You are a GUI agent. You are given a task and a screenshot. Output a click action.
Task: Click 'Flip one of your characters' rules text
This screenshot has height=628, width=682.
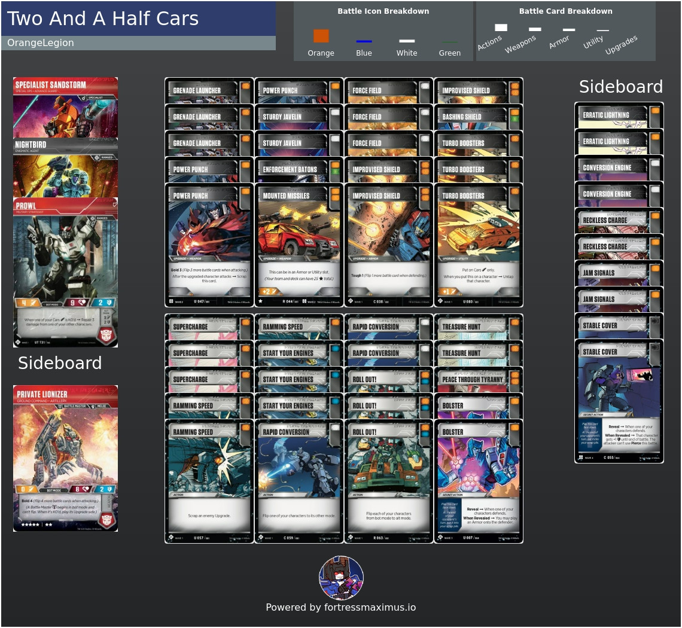[x=299, y=516]
